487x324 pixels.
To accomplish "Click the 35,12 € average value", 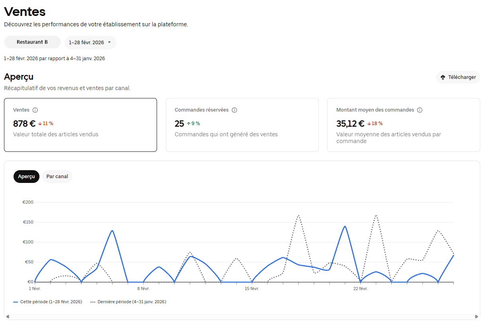I will [x=350, y=124].
